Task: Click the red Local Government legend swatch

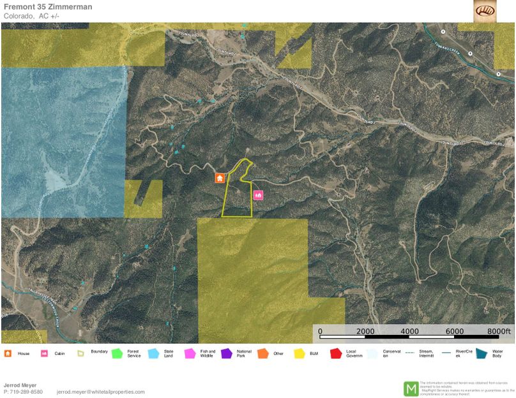Action: (x=335, y=353)
